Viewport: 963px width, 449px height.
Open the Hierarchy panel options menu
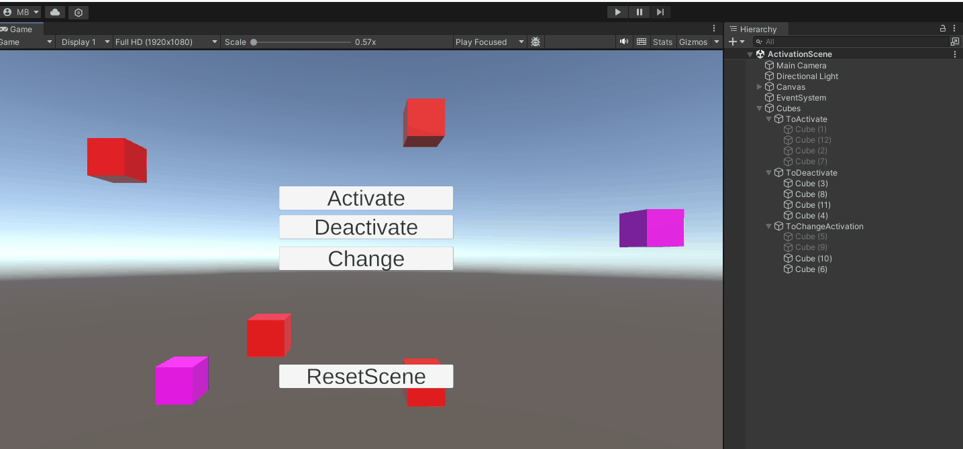954,29
